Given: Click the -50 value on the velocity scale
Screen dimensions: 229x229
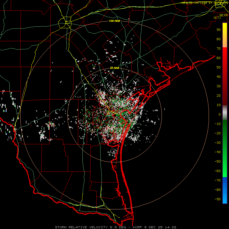Looking at the screenshot, I should pyautogui.click(x=218, y=162).
